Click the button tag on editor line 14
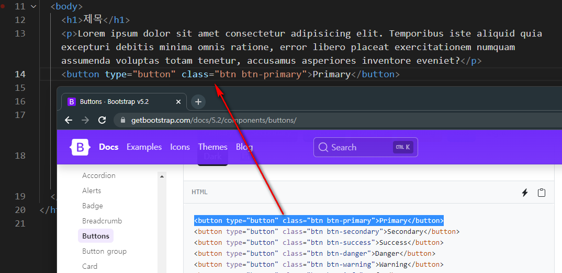This screenshot has height=273, width=562. point(230,74)
